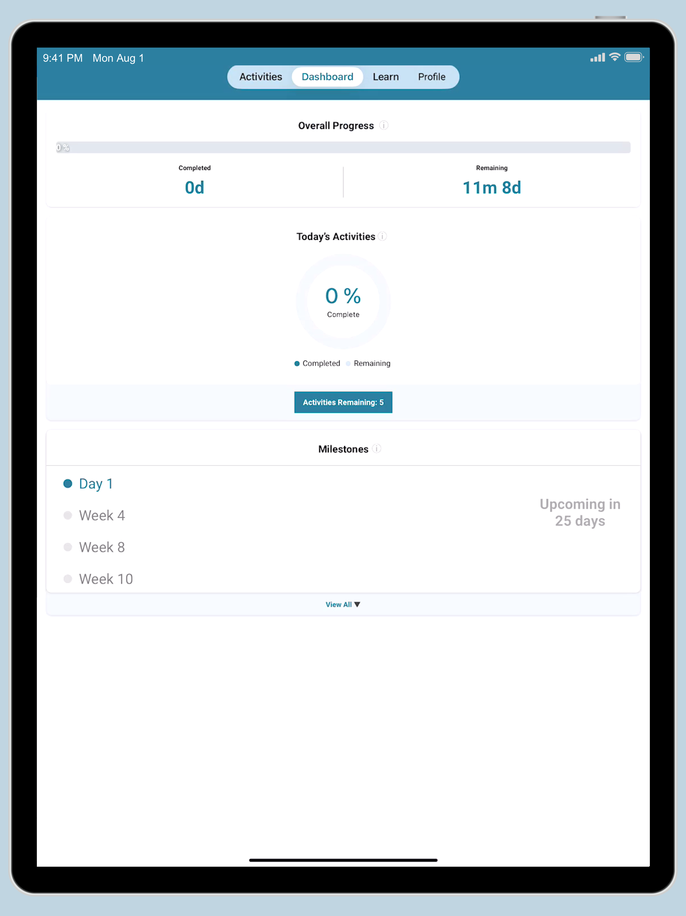Click the Remaining legend entry

click(368, 363)
